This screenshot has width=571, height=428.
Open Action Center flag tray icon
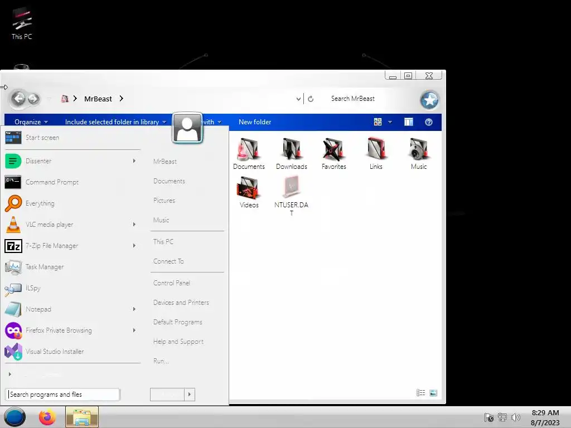click(x=488, y=417)
